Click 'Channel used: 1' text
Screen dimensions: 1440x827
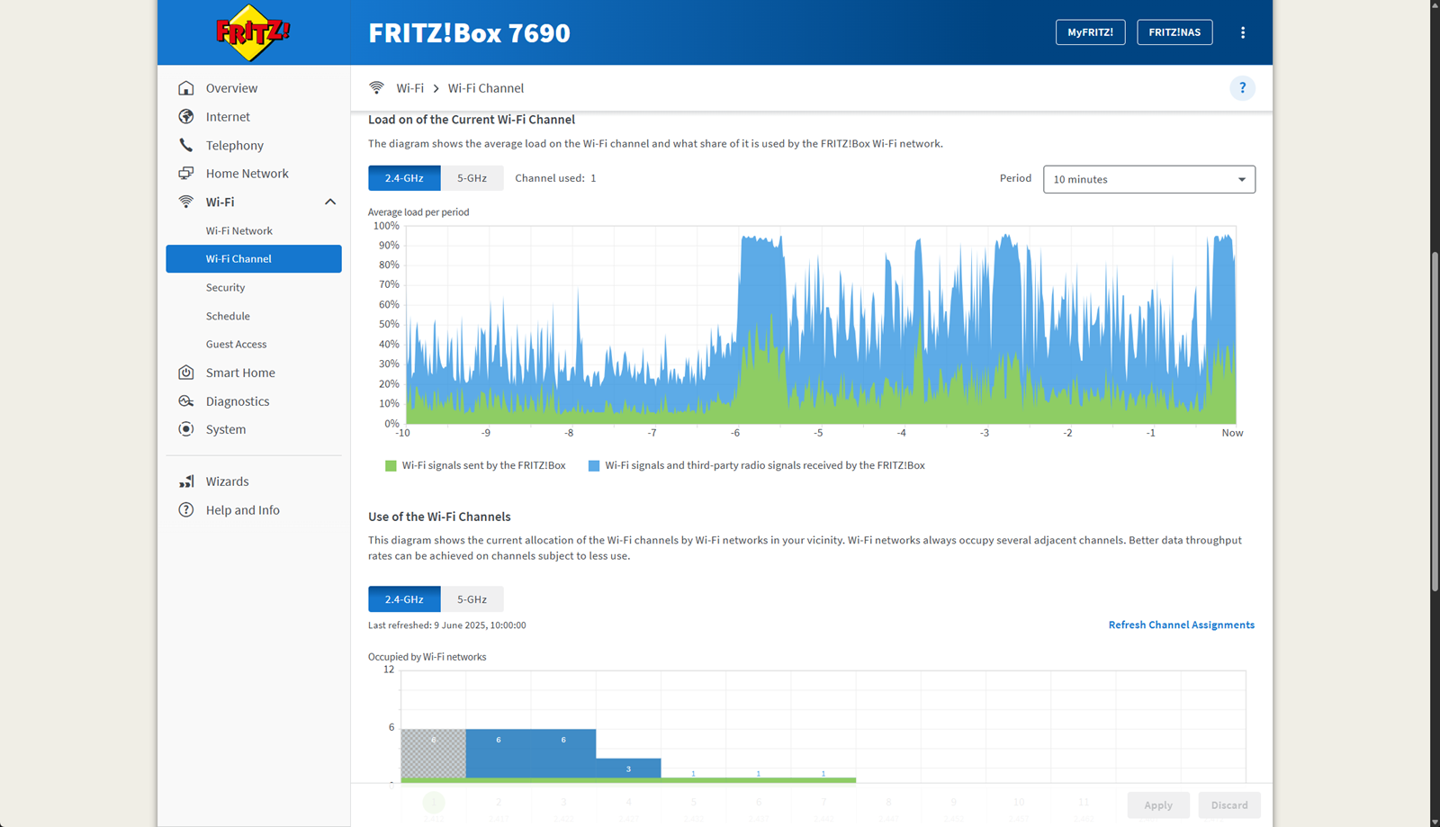click(x=555, y=178)
